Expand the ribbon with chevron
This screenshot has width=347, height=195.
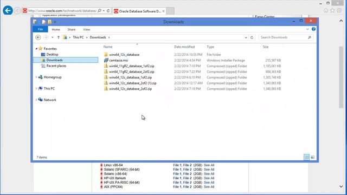tap(307, 29)
